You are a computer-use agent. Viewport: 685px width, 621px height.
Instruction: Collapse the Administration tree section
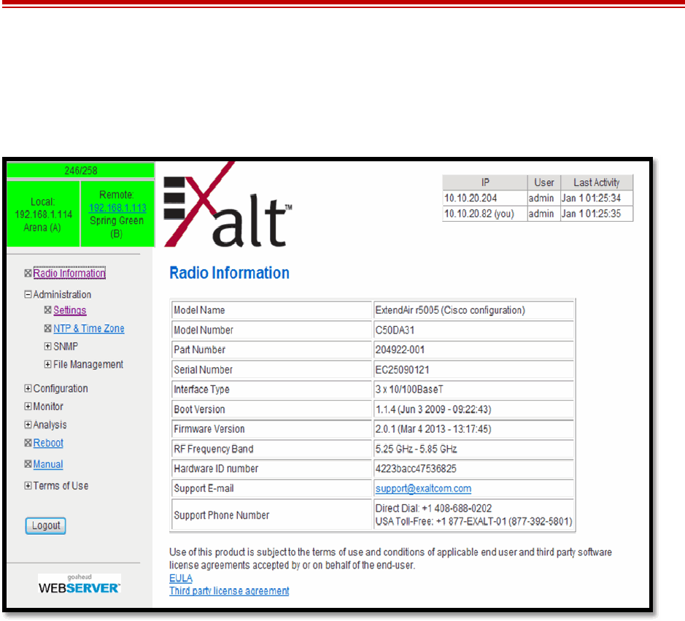[x=28, y=295]
